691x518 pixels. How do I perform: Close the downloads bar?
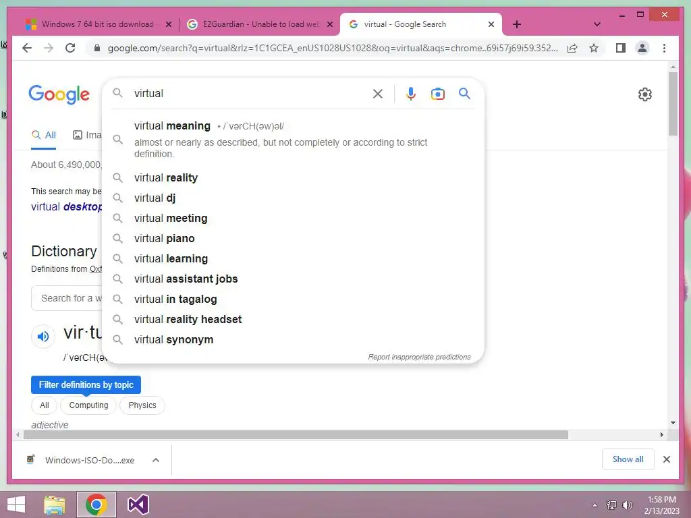(x=666, y=459)
